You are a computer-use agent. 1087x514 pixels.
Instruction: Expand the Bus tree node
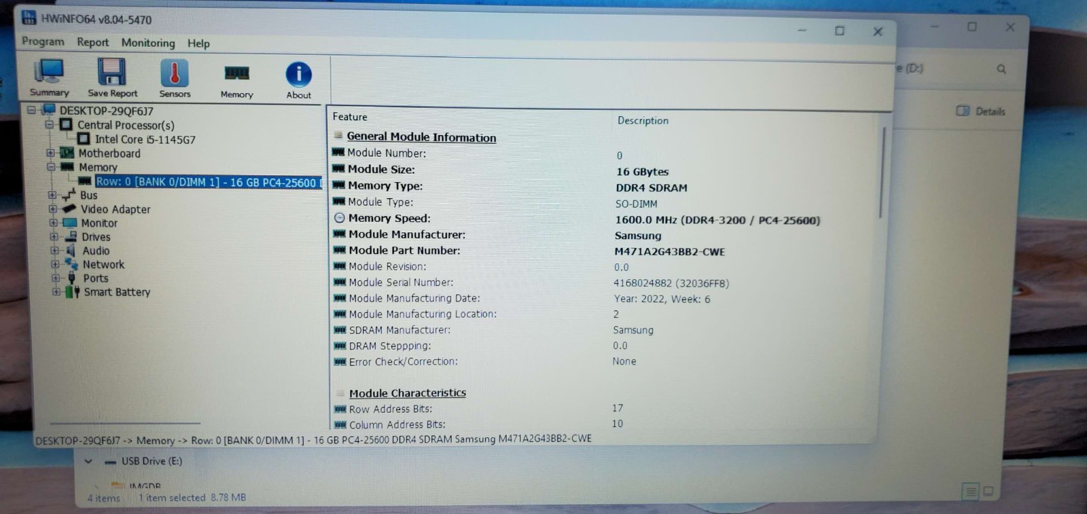tap(52, 195)
